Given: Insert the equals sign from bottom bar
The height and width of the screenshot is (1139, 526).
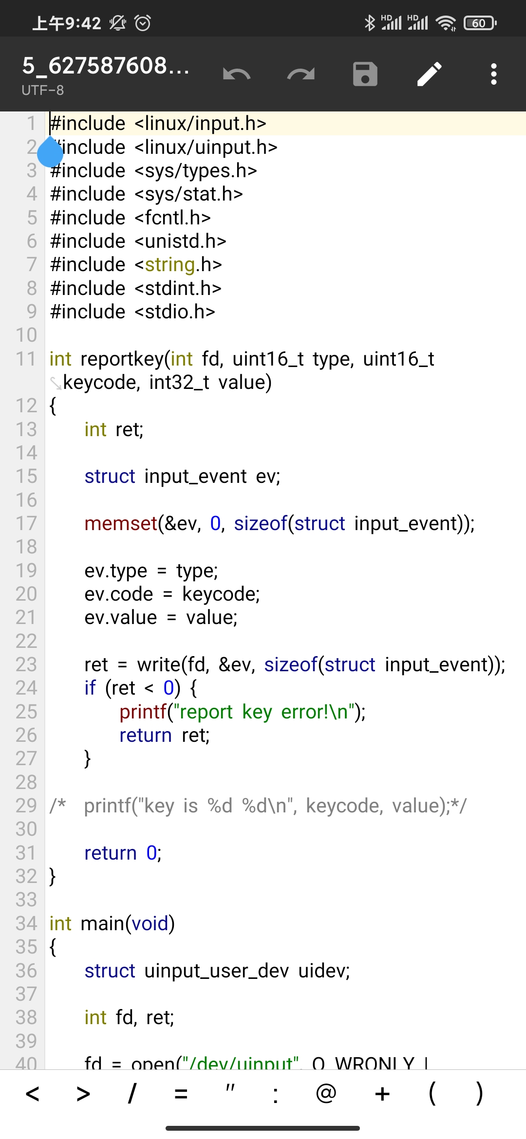Looking at the screenshot, I should pyautogui.click(x=181, y=1094).
